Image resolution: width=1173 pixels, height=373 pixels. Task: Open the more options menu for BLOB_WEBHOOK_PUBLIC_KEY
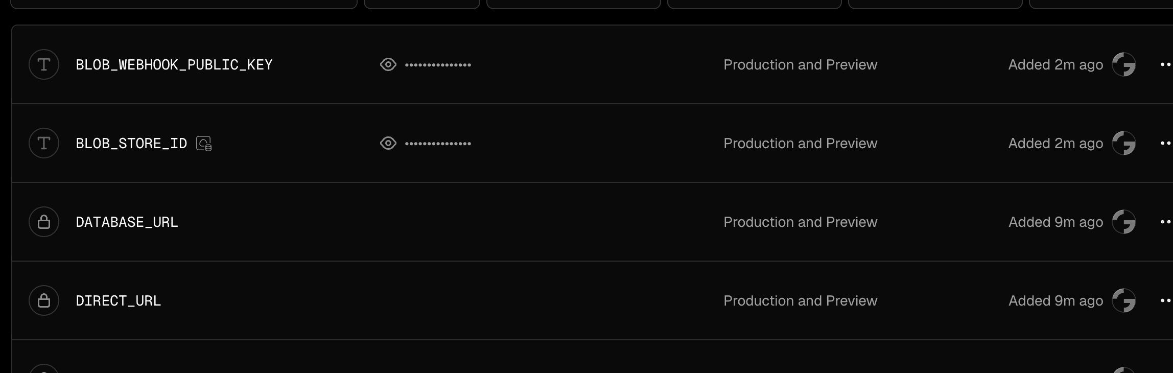click(x=1165, y=64)
